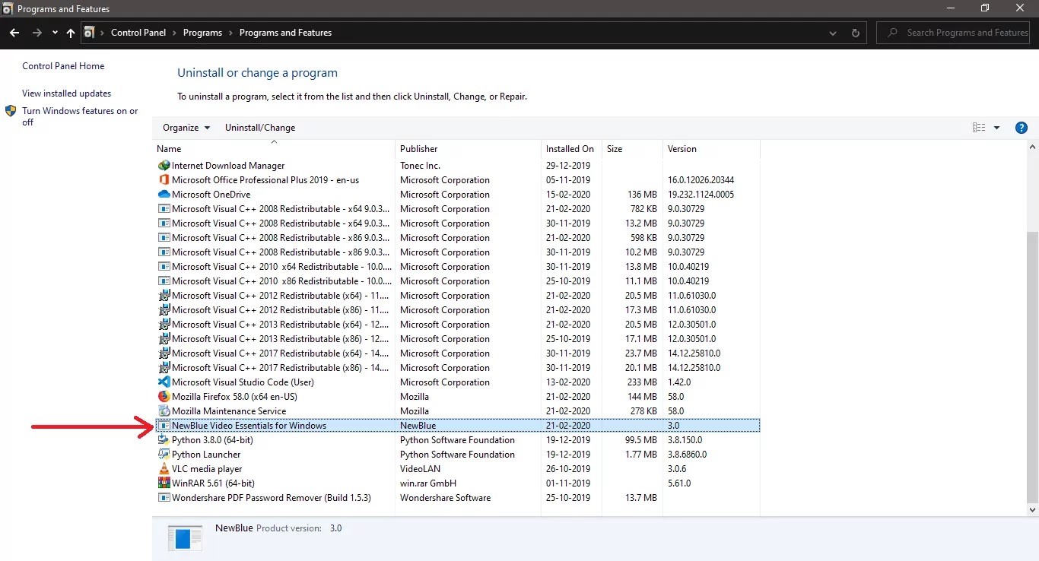Click installed date 29-12-2019
Image resolution: width=1039 pixels, height=561 pixels.
(568, 166)
